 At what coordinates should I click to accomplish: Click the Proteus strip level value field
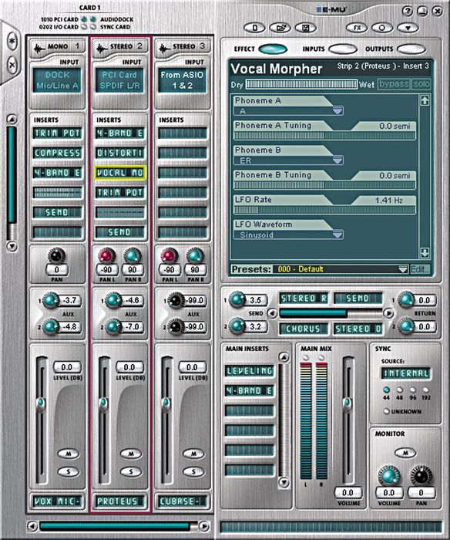(x=129, y=367)
